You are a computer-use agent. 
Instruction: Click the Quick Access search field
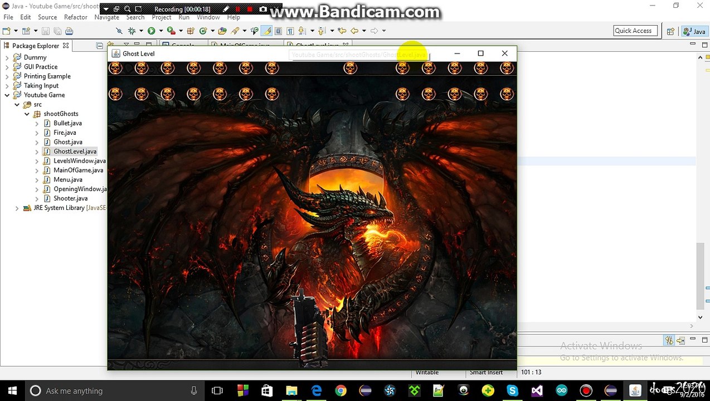click(635, 31)
